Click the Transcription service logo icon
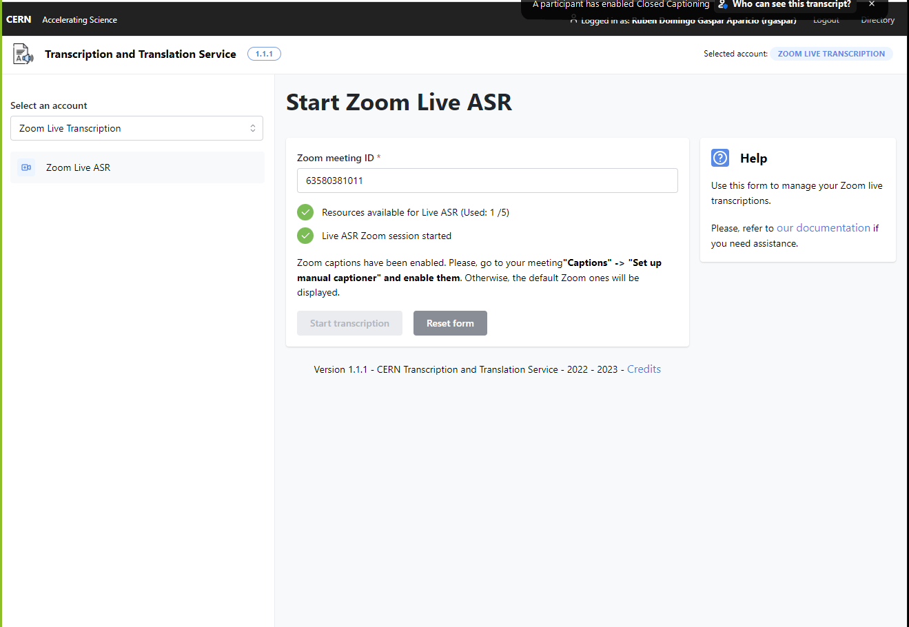The width and height of the screenshot is (909, 627). click(x=23, y=54)
